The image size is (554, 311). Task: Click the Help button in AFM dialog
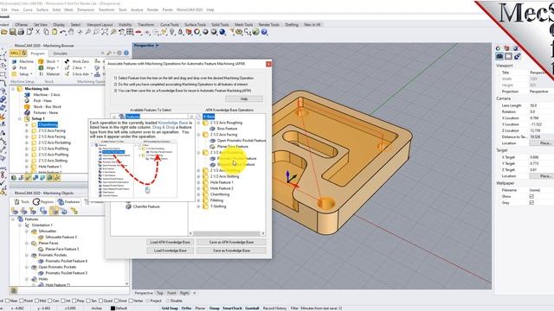244,99
